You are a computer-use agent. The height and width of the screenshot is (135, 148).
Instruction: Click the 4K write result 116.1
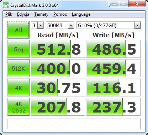point(113,87)
